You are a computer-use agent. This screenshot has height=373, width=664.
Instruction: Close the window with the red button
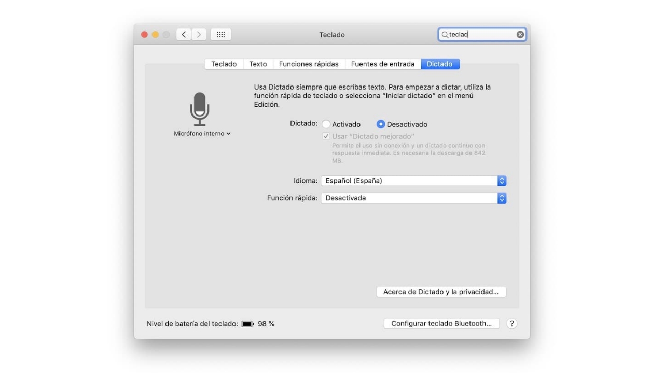tap(144, 35)
